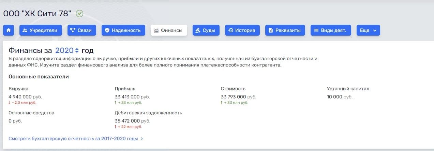This screenshot has height=151, width=434.
Task: Click the company title ООО "ХК Сити 78"
Action: [38, 14]
